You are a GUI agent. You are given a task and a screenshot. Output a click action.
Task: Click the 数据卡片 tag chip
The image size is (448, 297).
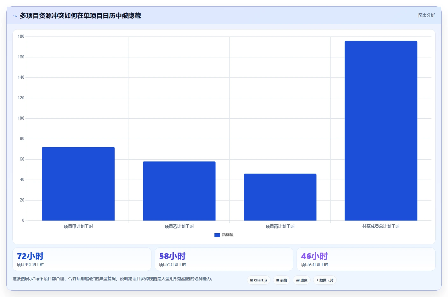(325, 280)
